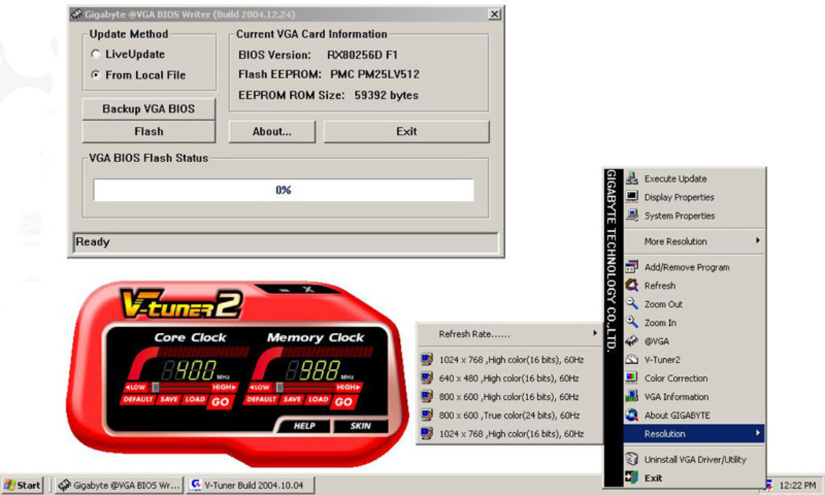This screenshot has height=495, width=825.
Task: Click the Ready status bar text
Action: (x=92, y=242)
